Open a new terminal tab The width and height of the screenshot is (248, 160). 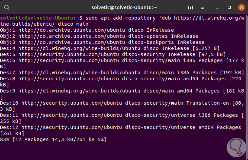(x=190, y=7)
